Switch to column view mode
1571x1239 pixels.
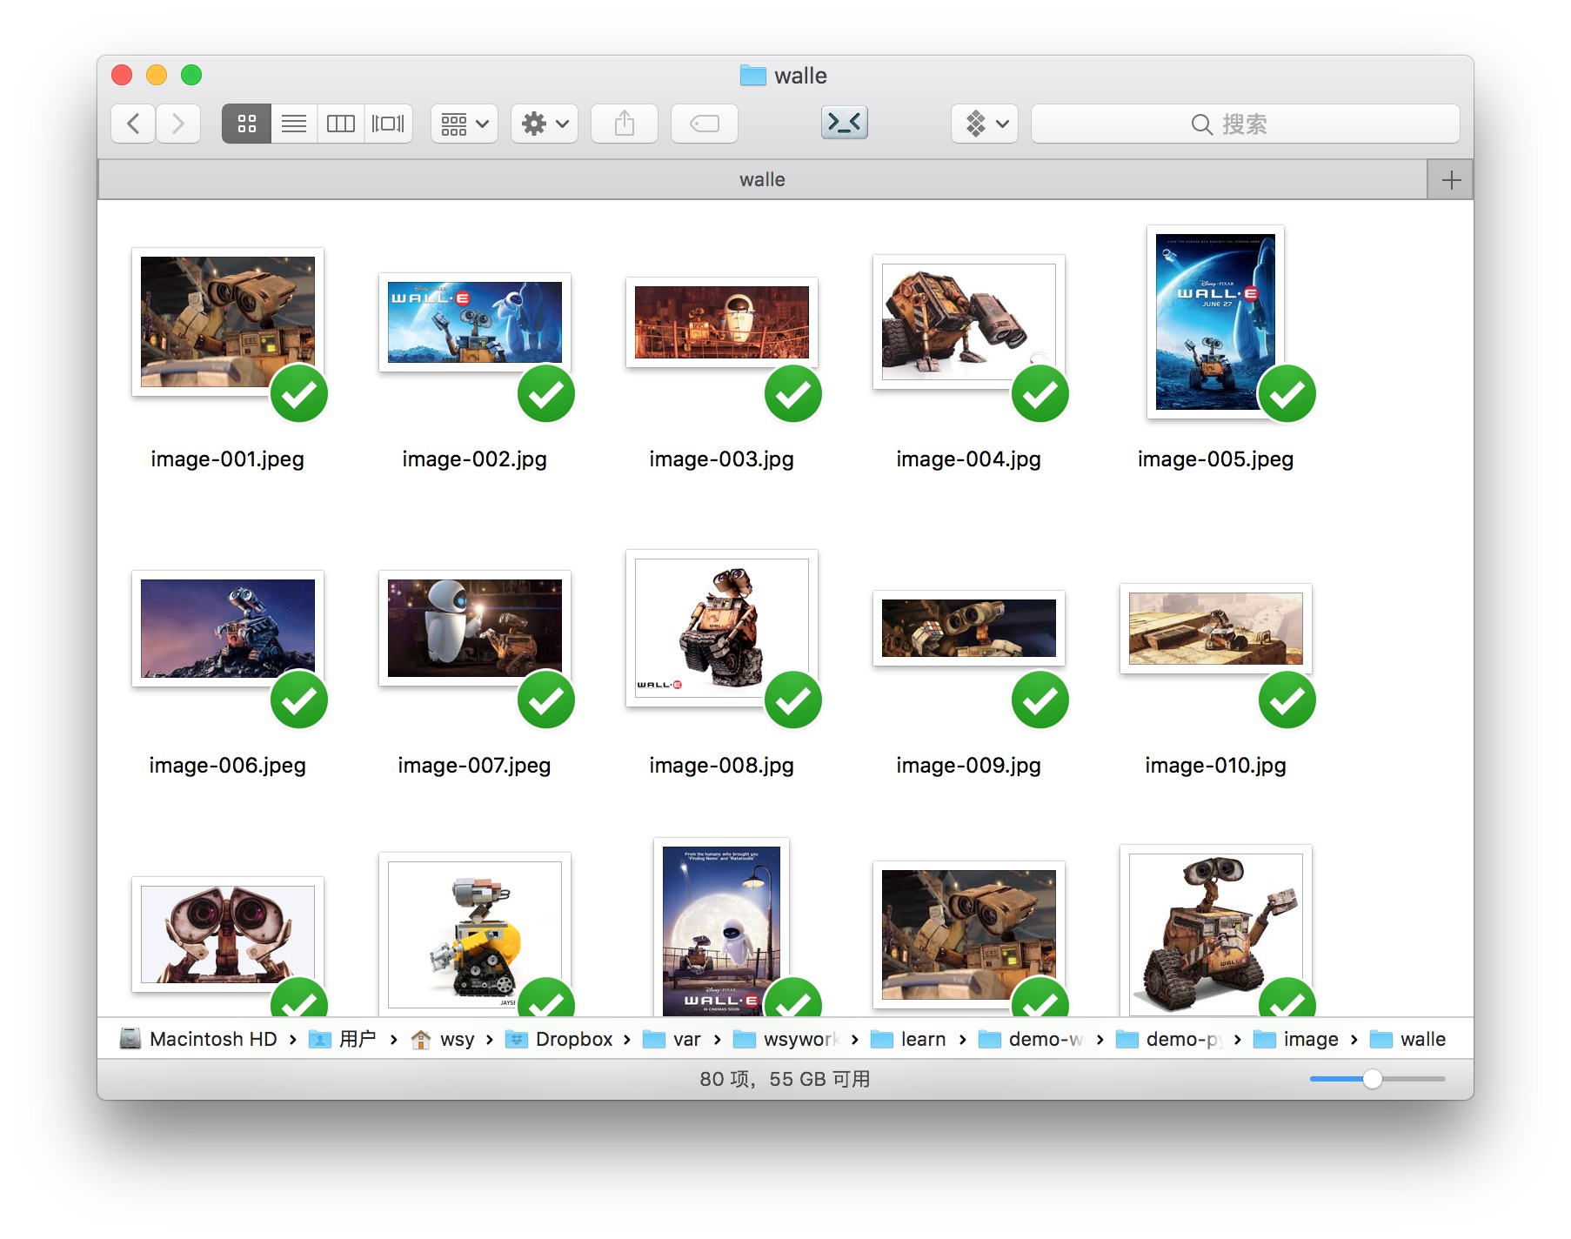341,124
